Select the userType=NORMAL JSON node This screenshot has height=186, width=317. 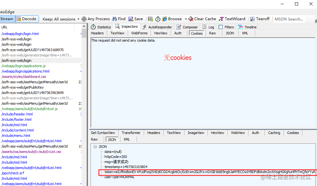(119, 177)
